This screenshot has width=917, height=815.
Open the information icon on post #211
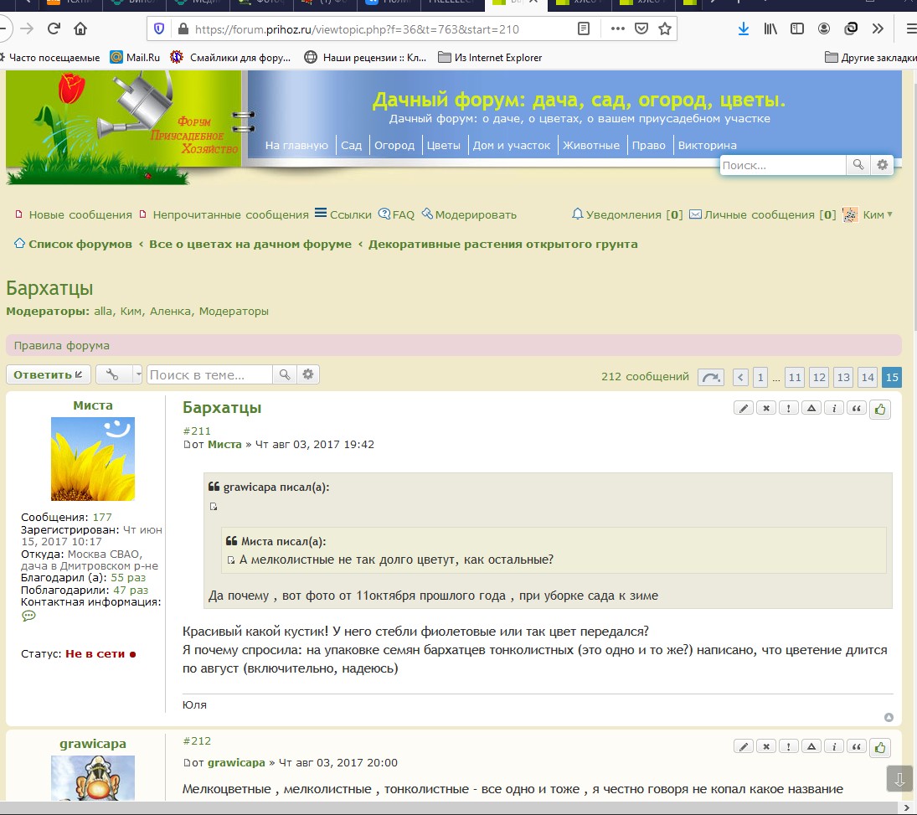coord(834,409)
